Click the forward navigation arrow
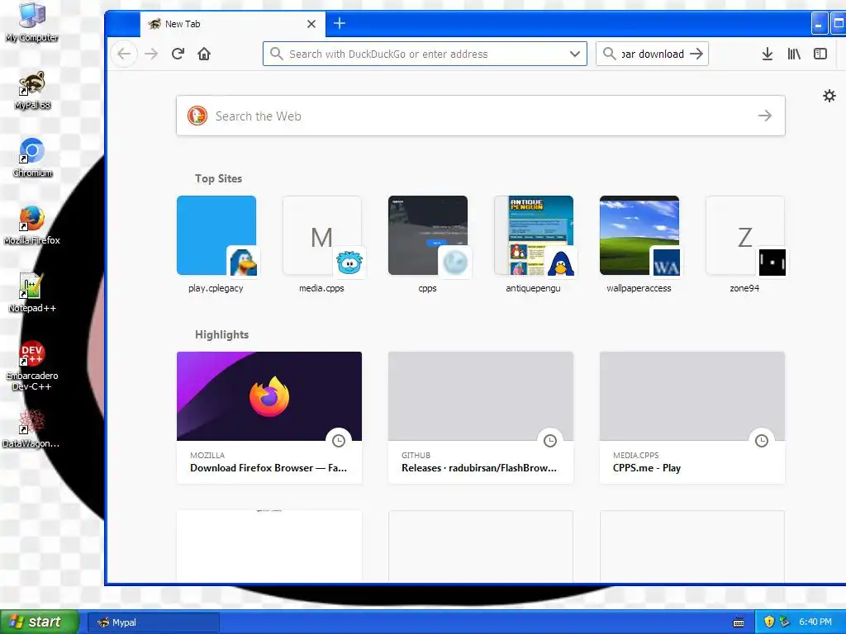The height and width of the screenshot is (634, 846). (x=152, y=54)
